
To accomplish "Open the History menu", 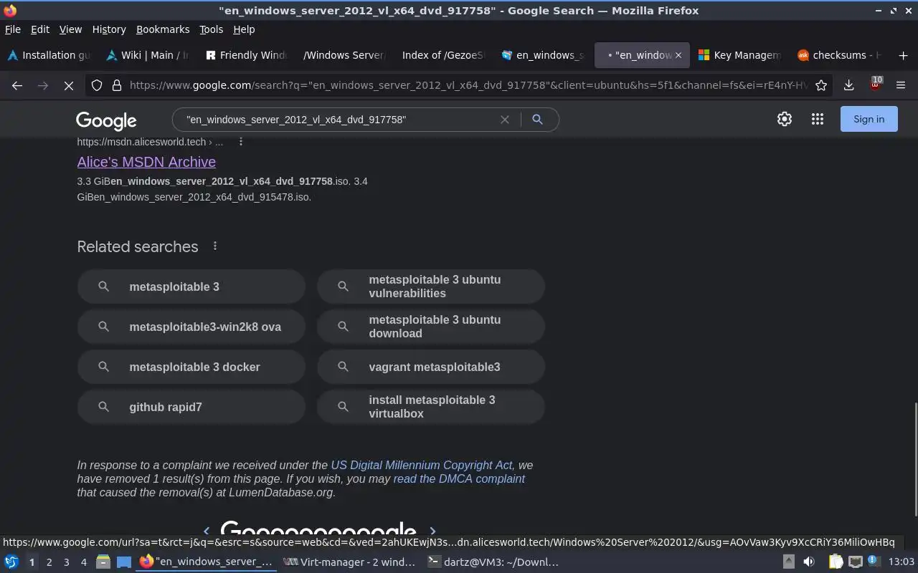I will click(x=109, y=29).
